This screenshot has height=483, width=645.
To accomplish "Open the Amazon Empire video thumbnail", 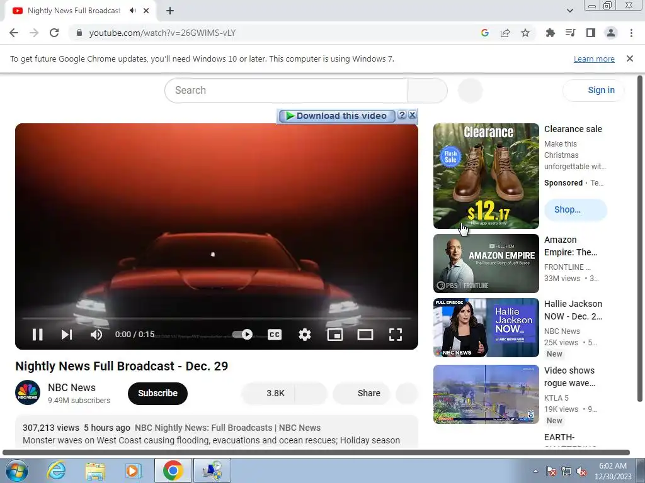I will (486, 264).
